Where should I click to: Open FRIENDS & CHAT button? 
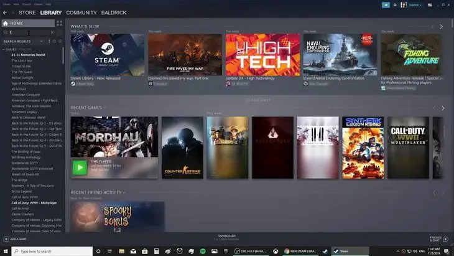(x=439, y=239)
